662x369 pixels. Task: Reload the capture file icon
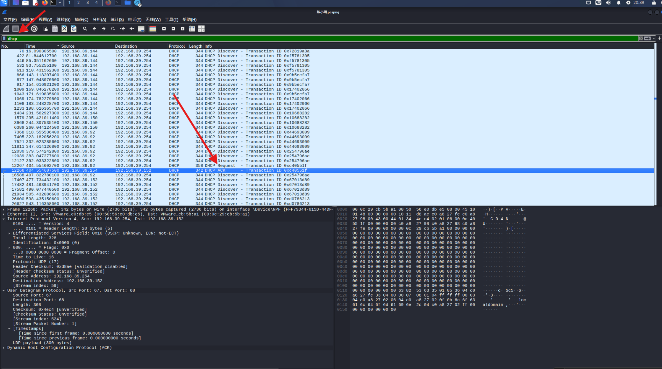click(x=74, y=29)
